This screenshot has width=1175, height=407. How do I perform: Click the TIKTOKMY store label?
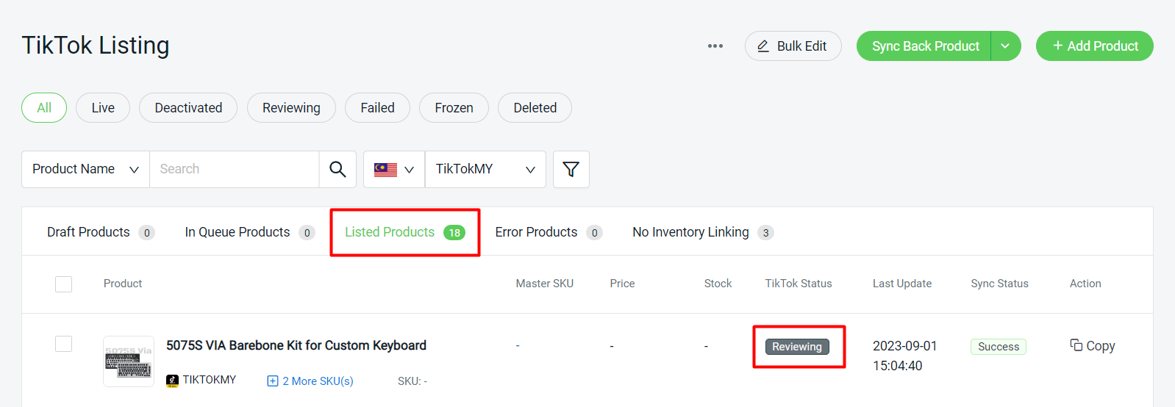(209, 380)
